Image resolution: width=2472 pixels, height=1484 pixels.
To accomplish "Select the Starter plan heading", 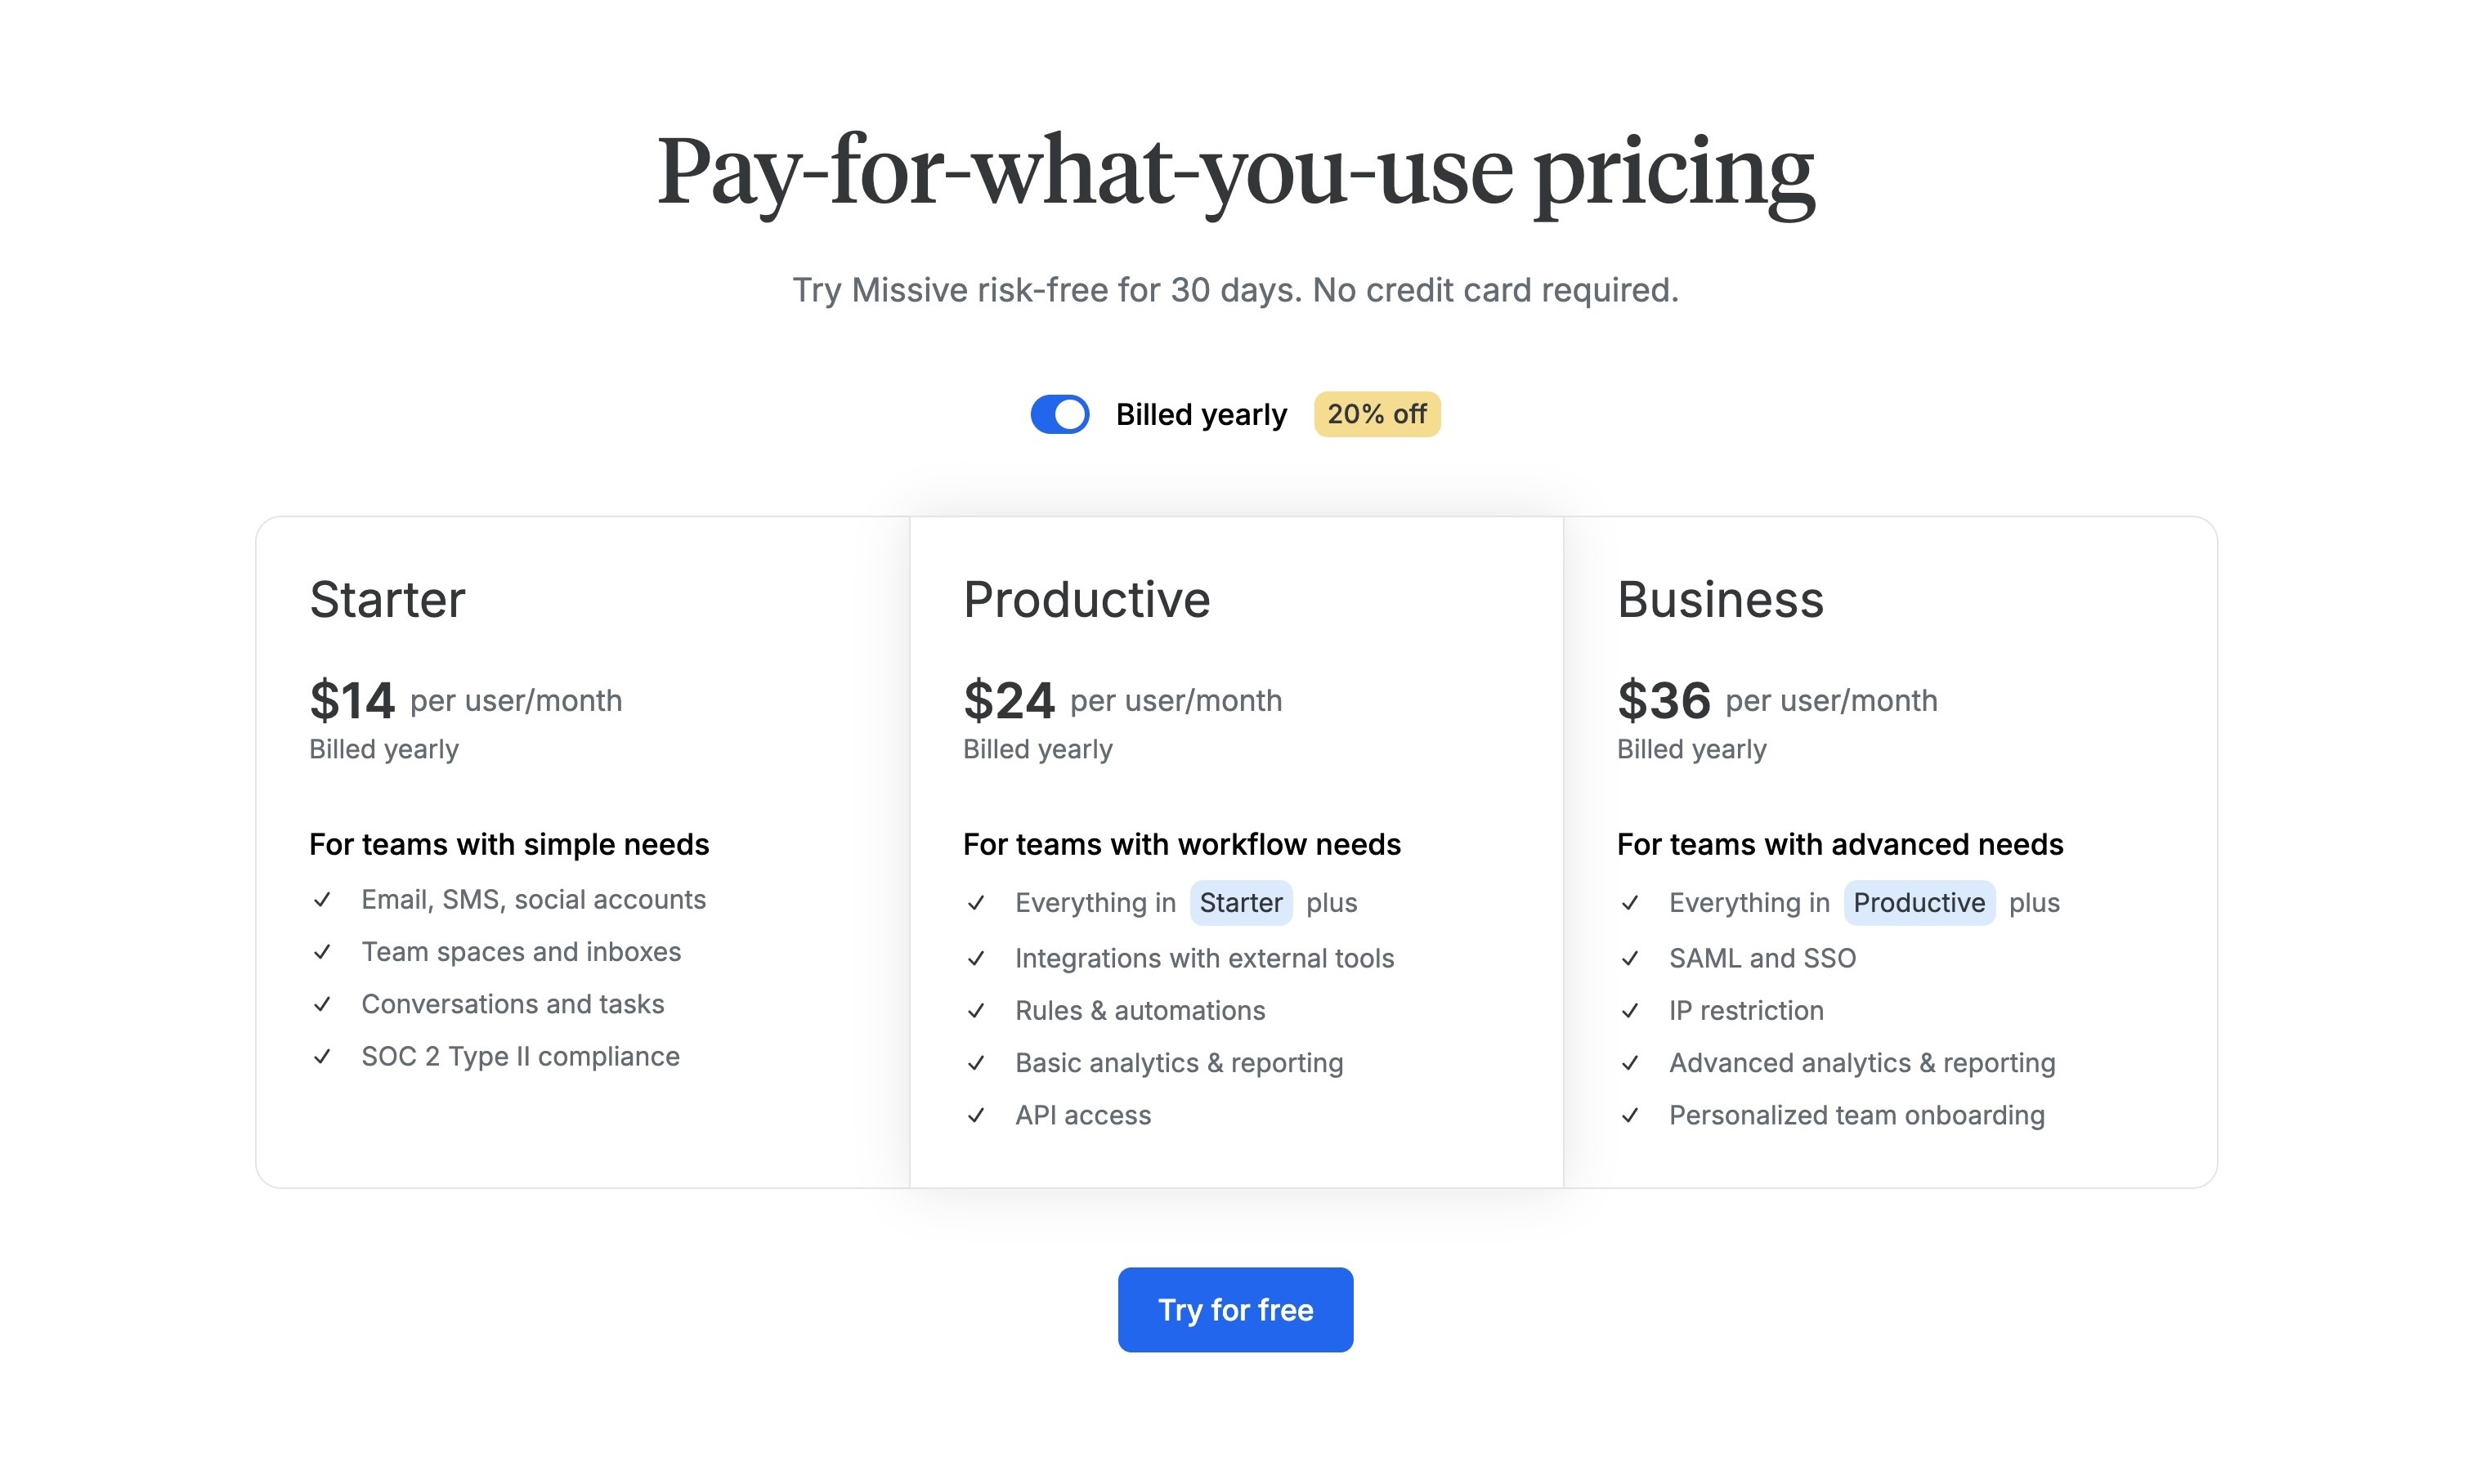I will (387, 600).
